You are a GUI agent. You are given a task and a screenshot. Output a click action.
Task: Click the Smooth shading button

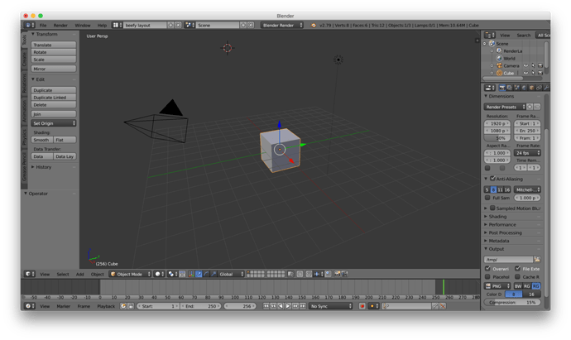coord(42,140)
